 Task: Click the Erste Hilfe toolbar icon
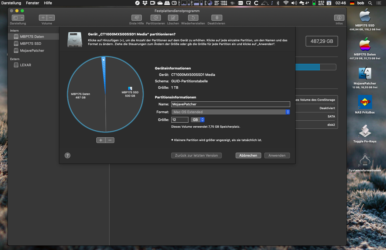point(137,18)
